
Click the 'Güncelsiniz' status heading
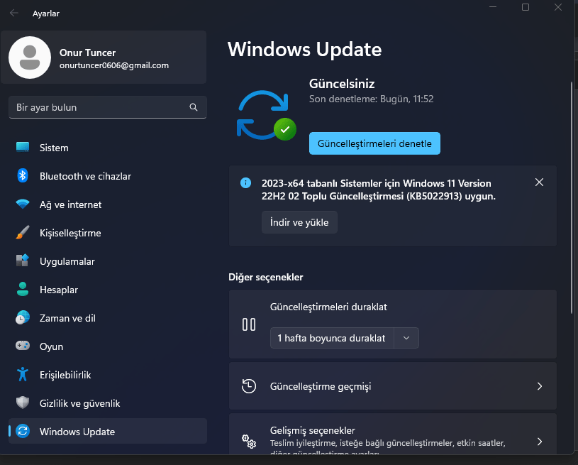click(342, 84)
